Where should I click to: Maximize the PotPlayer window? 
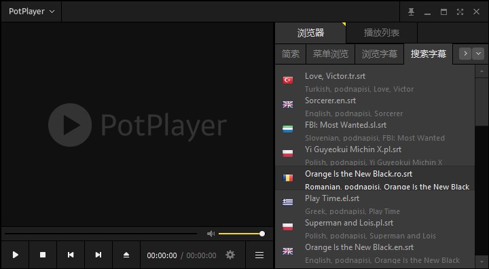443,12
